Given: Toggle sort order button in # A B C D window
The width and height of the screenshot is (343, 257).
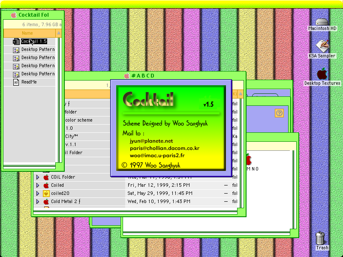Looking at the screenshot, I should [241, 94].
